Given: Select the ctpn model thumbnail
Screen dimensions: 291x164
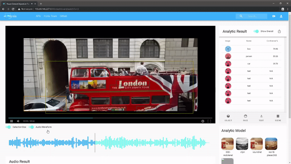Looking at the screenshot, I should [242, 144].
